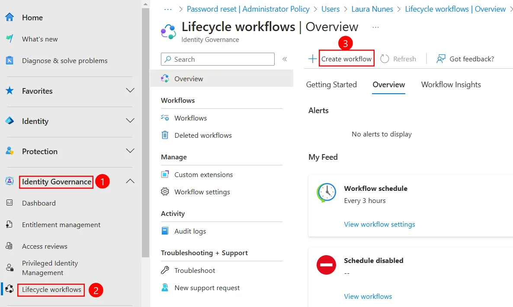The image size is (513, 307).
Task: Click the blade Search input field
Action: pos(218,59)
